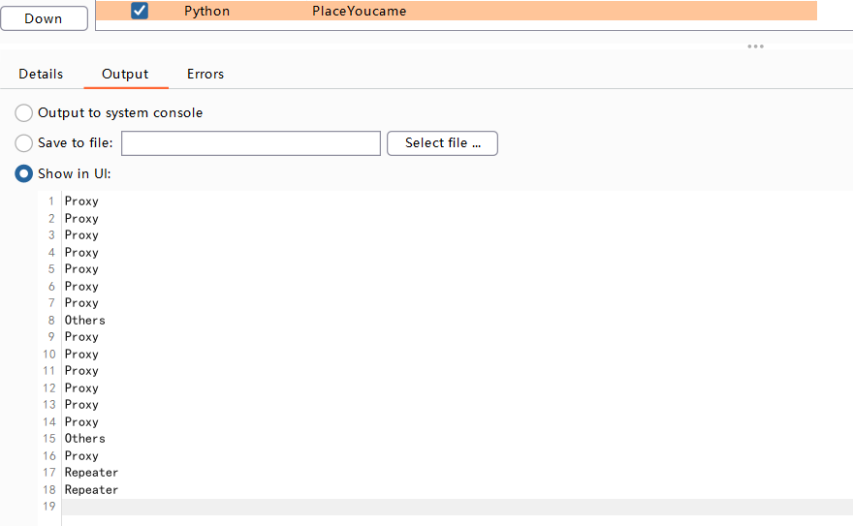Switch to the Output tab
The width and height of the screenshot is (853, 526).
pyautogui.click(x=125, y=74)
